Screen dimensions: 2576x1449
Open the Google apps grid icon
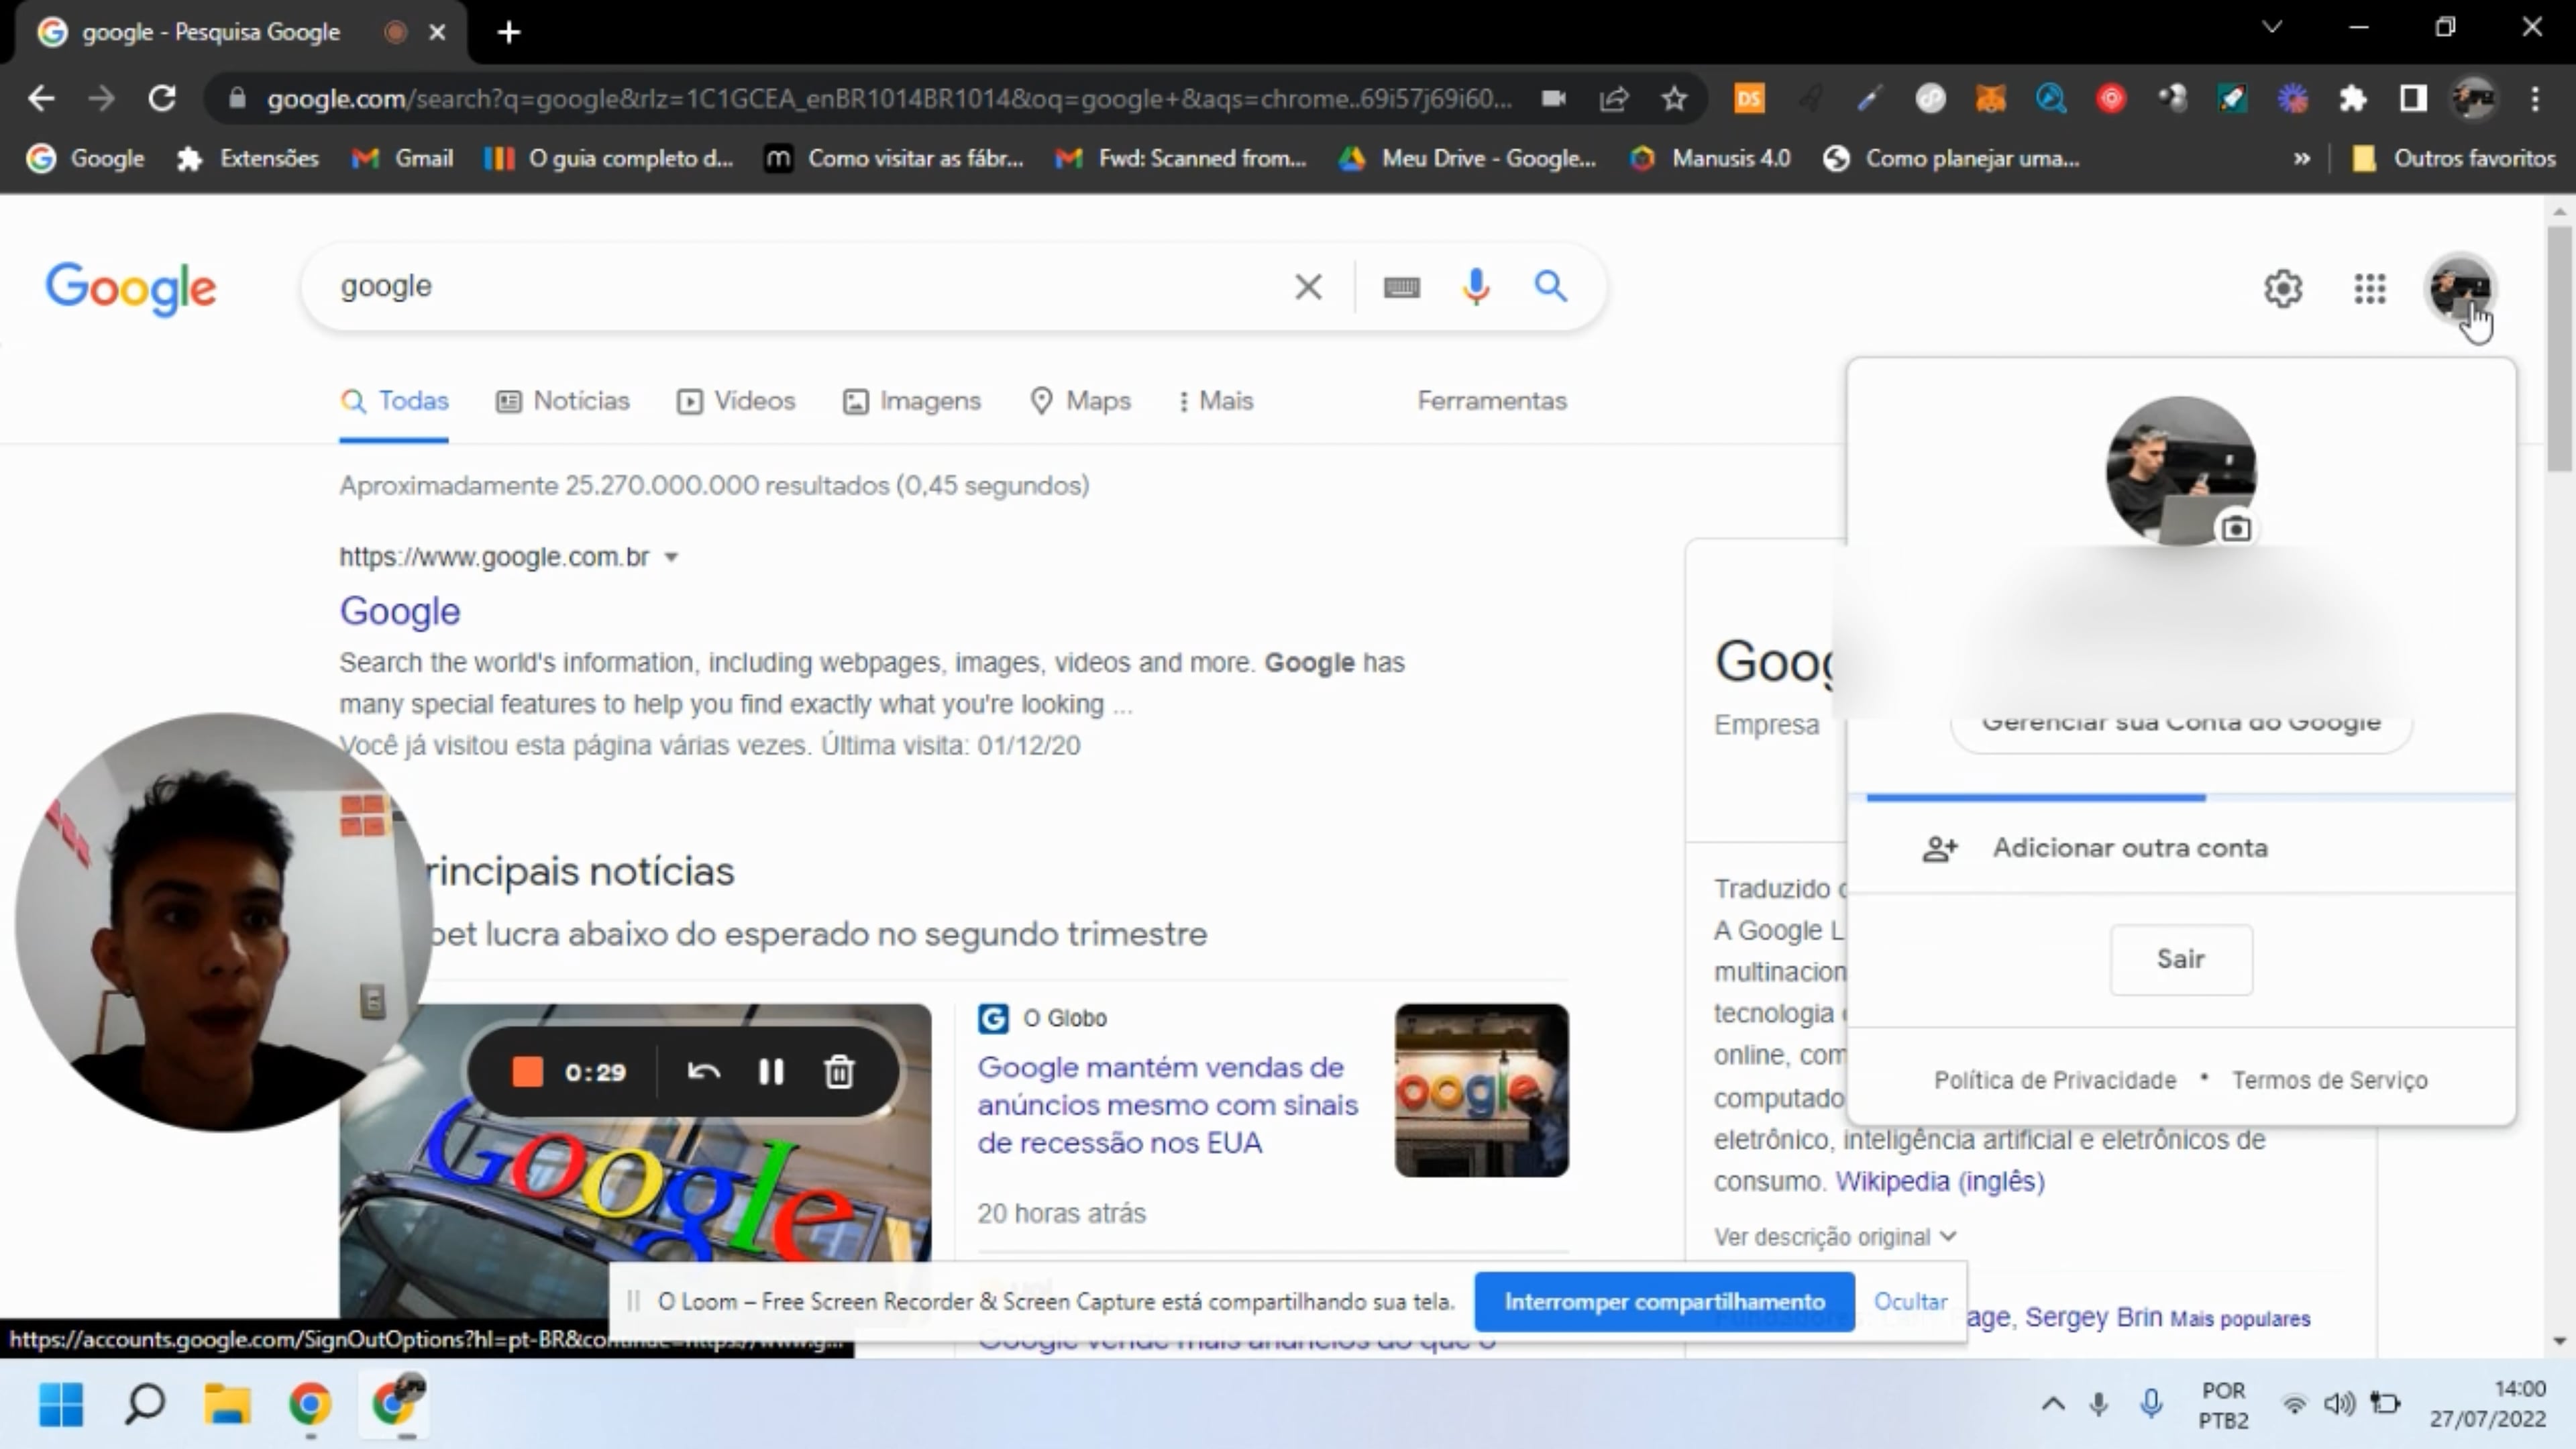click(x=2370, y=289)
